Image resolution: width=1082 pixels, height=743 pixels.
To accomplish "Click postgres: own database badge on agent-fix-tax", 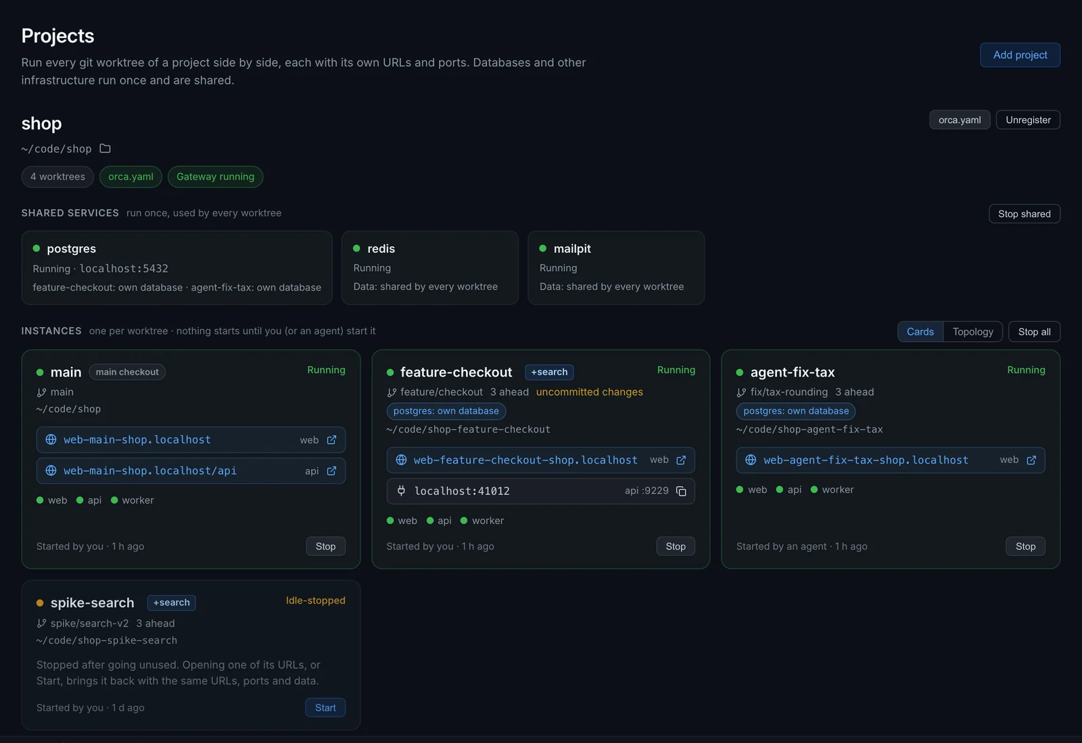I will 796,411.
